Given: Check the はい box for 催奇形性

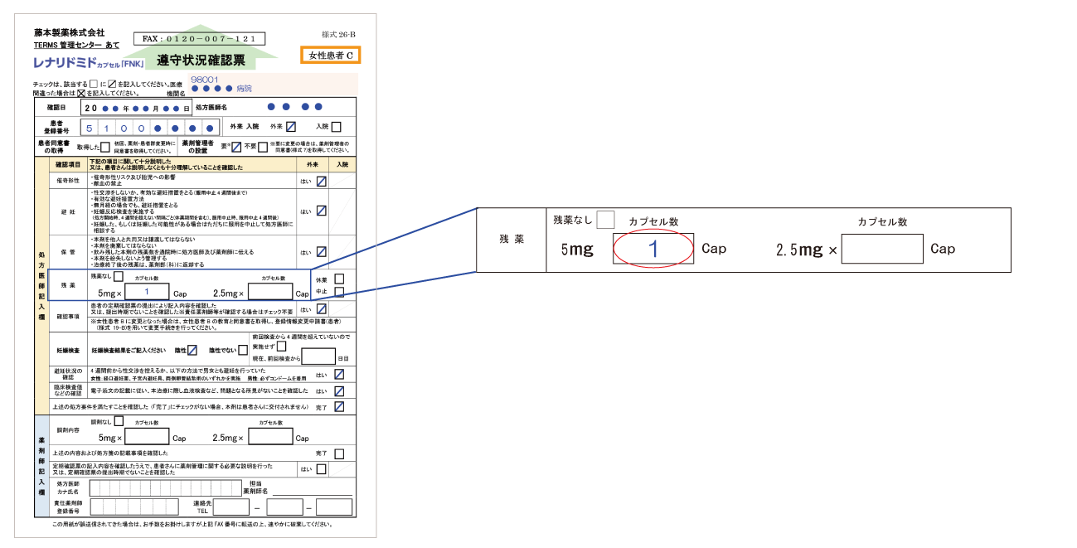Looking at the screenshot, I should (321, 181).
